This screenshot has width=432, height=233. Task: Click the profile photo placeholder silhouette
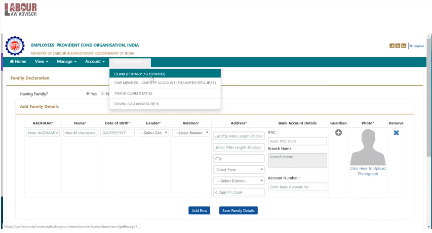coord(368,147)
